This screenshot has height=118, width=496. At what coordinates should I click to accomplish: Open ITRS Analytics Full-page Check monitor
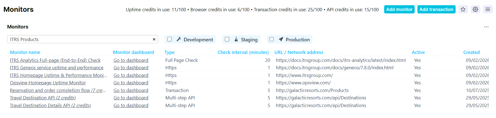(x=55, y=60)
